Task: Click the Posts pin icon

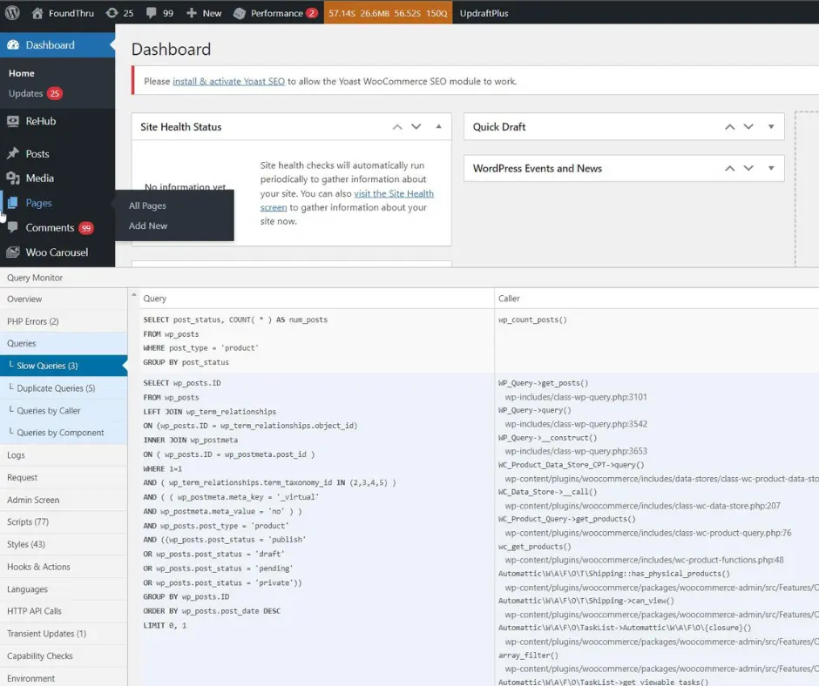Action: point(13,153)
